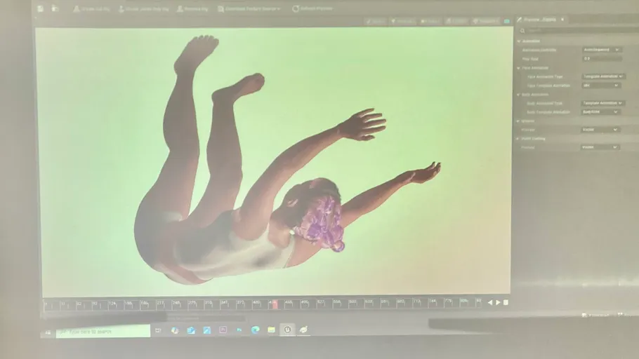Viewport: 639px width, 359px height.
Task: Click the Windows taskbar search box
Action: (103, 332)
